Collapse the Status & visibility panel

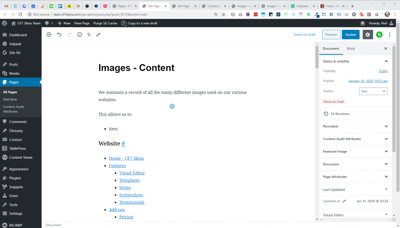point(386,61)
